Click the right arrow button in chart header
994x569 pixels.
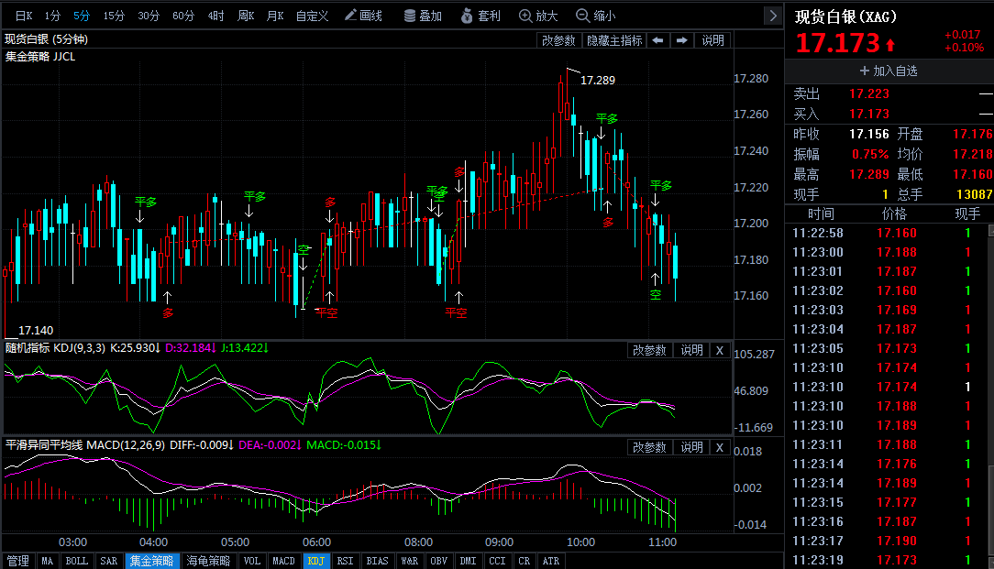[681, 40]
